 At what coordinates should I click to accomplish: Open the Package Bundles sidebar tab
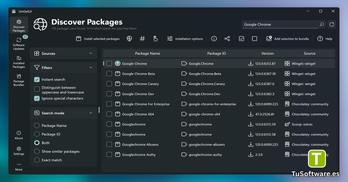[19, 80]
